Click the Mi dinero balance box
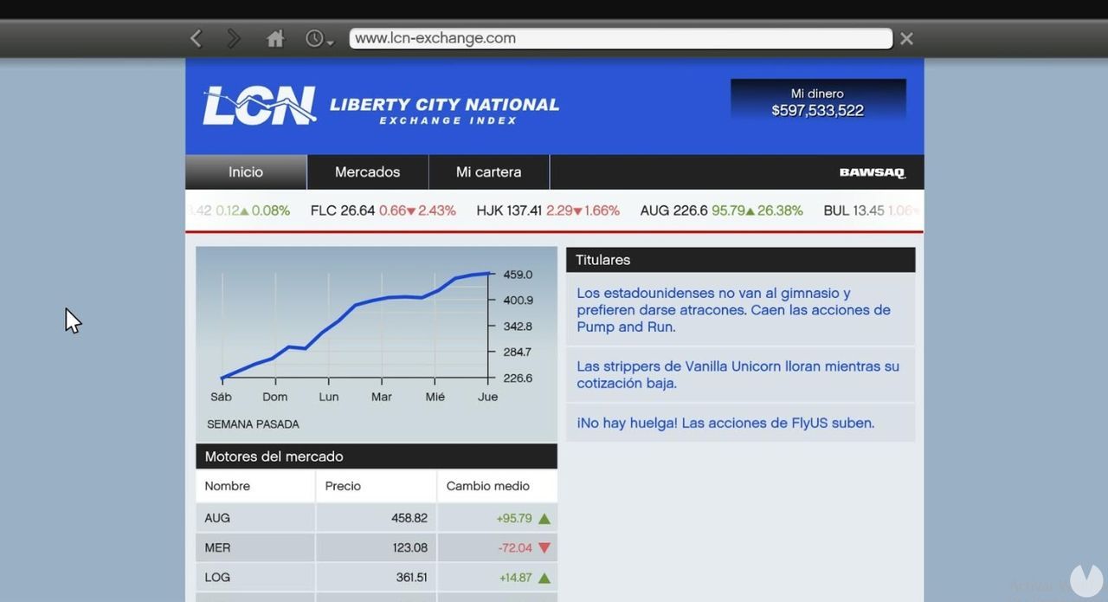The width and height of the screenshot is (1108, 602). (x=818, y=101)
